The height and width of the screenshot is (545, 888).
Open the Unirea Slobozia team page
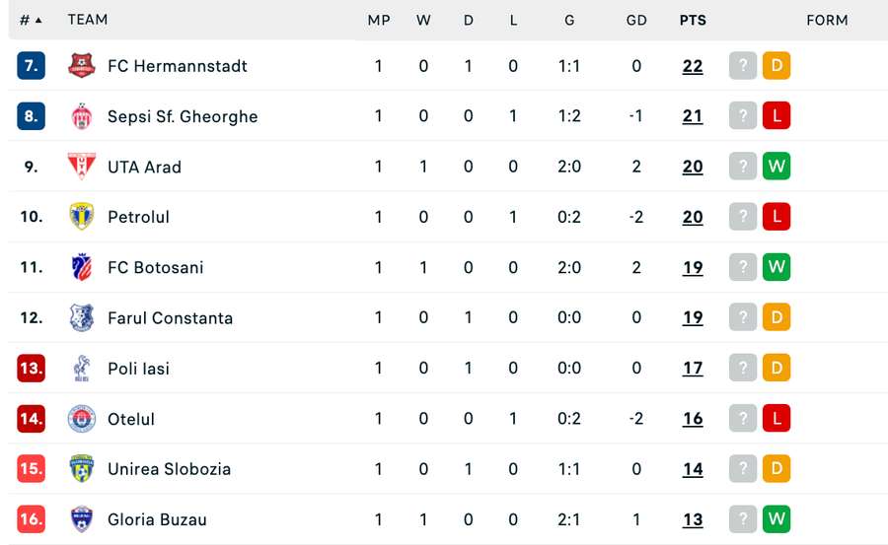point(169,469)
